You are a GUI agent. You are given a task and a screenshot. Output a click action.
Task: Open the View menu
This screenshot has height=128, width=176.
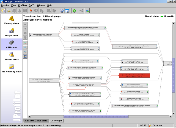pyautogui.click(x=13, y=5)
